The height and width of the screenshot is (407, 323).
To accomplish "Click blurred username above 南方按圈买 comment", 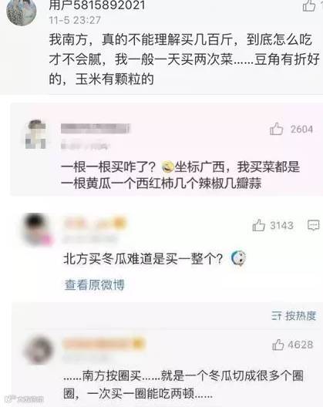I will point(104,344).
